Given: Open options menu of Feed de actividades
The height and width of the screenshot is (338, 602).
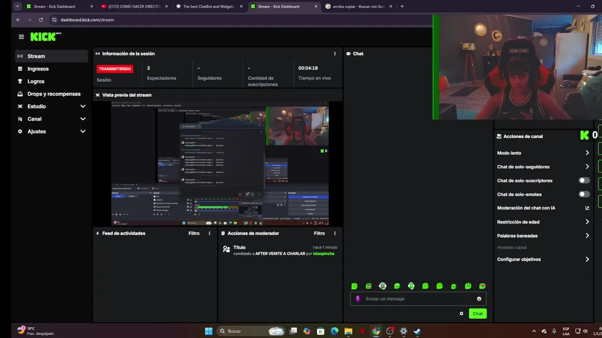Looking at the screenshot, I should (209, 233).
